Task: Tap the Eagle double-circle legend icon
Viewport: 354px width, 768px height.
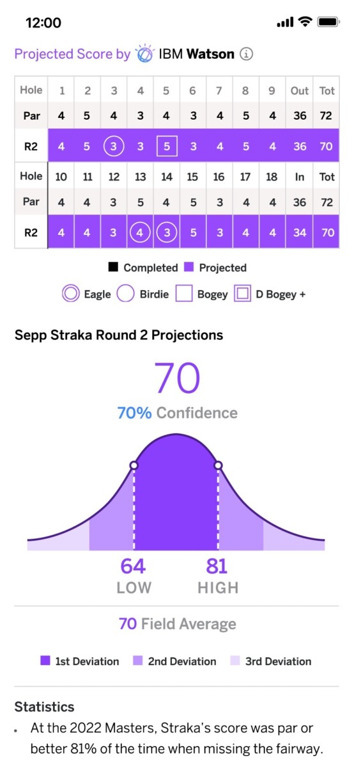Action: pyautogui.click(x=70, y=294)
